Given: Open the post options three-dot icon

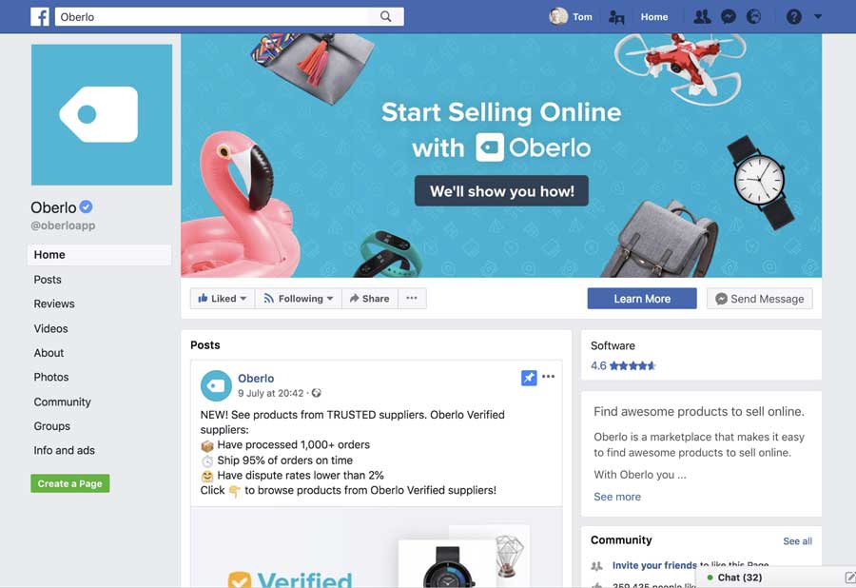Looking at the screenshot, I should tap(548, 376).
